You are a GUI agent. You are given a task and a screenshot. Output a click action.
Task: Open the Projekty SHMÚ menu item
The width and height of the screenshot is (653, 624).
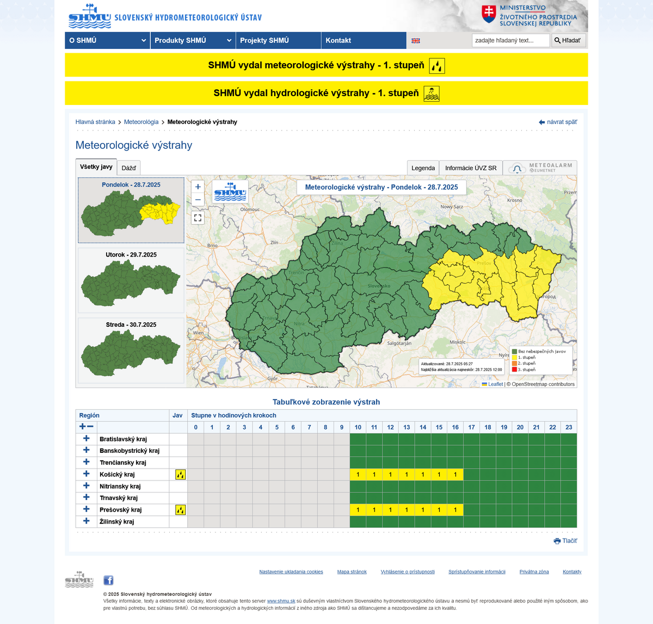click(279, 40)
